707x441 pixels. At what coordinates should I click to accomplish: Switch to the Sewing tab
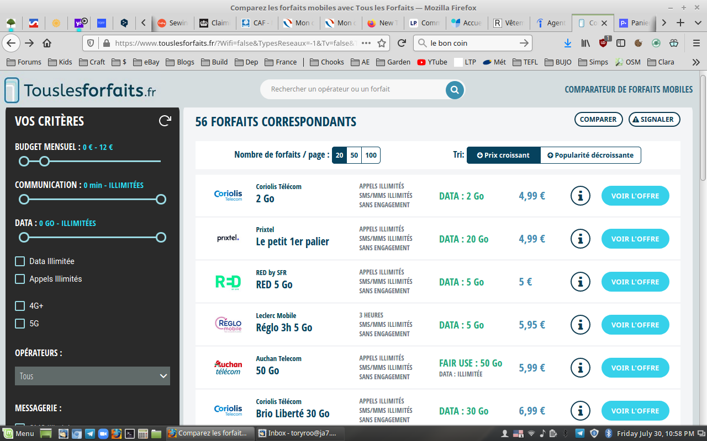(x=172, y=23)
